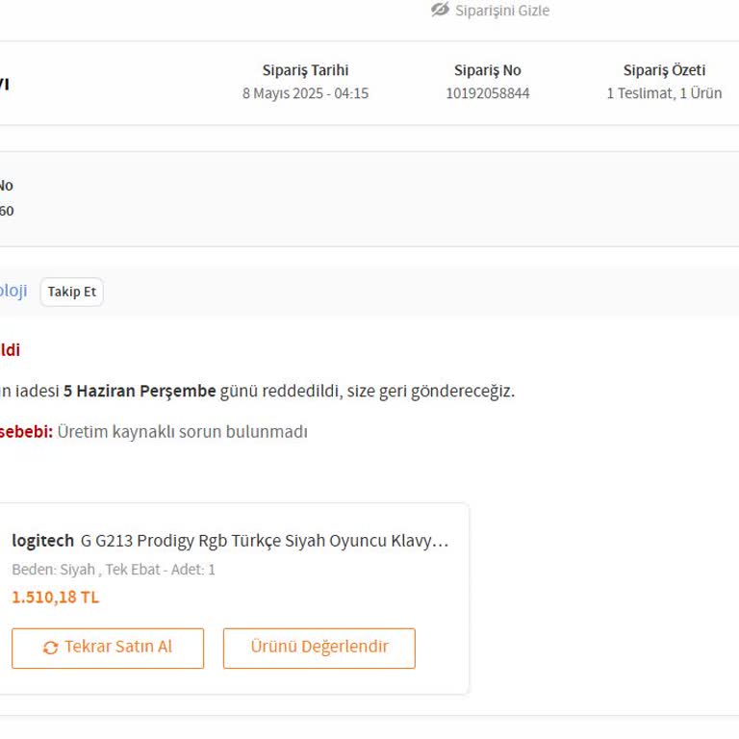
Task: Select the order number 10192058844
Action: tap(487, 93)
